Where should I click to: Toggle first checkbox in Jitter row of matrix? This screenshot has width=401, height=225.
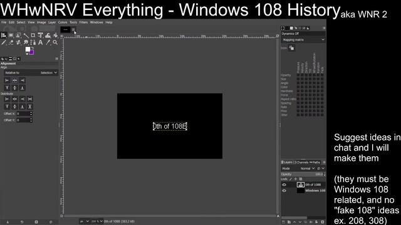coord(298,115)
